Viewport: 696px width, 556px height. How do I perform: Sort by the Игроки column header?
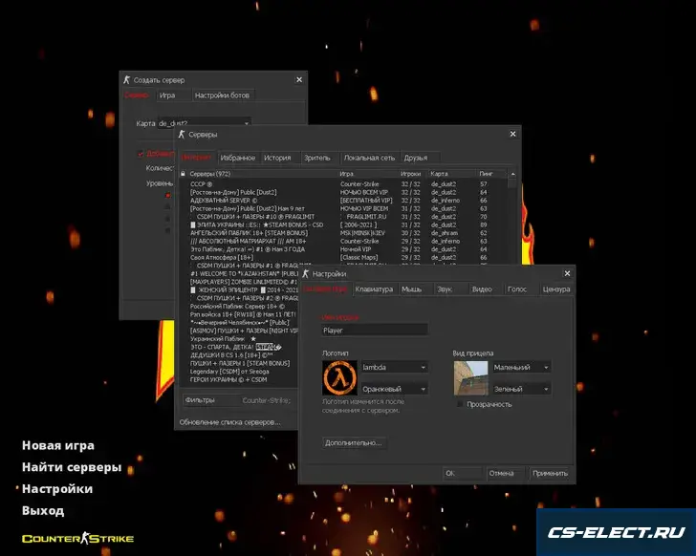412,174
